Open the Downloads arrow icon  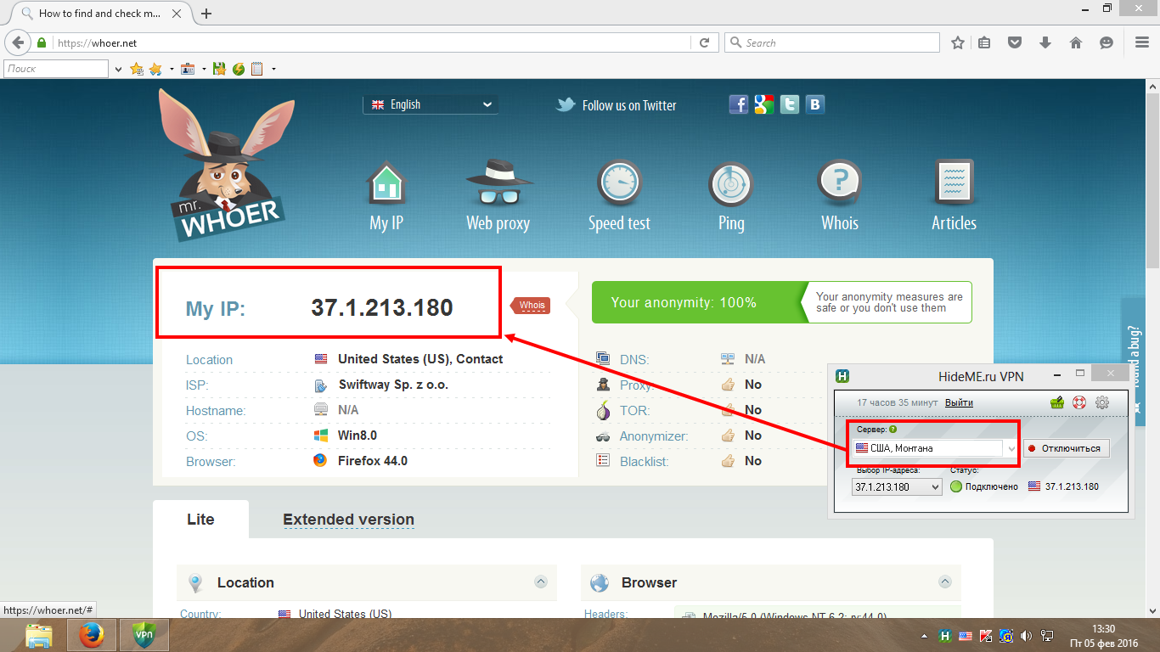[x=1045, y=42]
